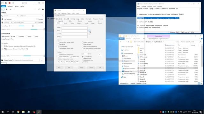
Task: Click Cancel in the DxWnd target dialog
Action: coord(91,68)
